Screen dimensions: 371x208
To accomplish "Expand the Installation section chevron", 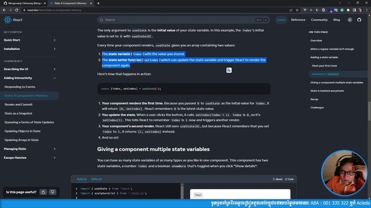I will (54, 49).
